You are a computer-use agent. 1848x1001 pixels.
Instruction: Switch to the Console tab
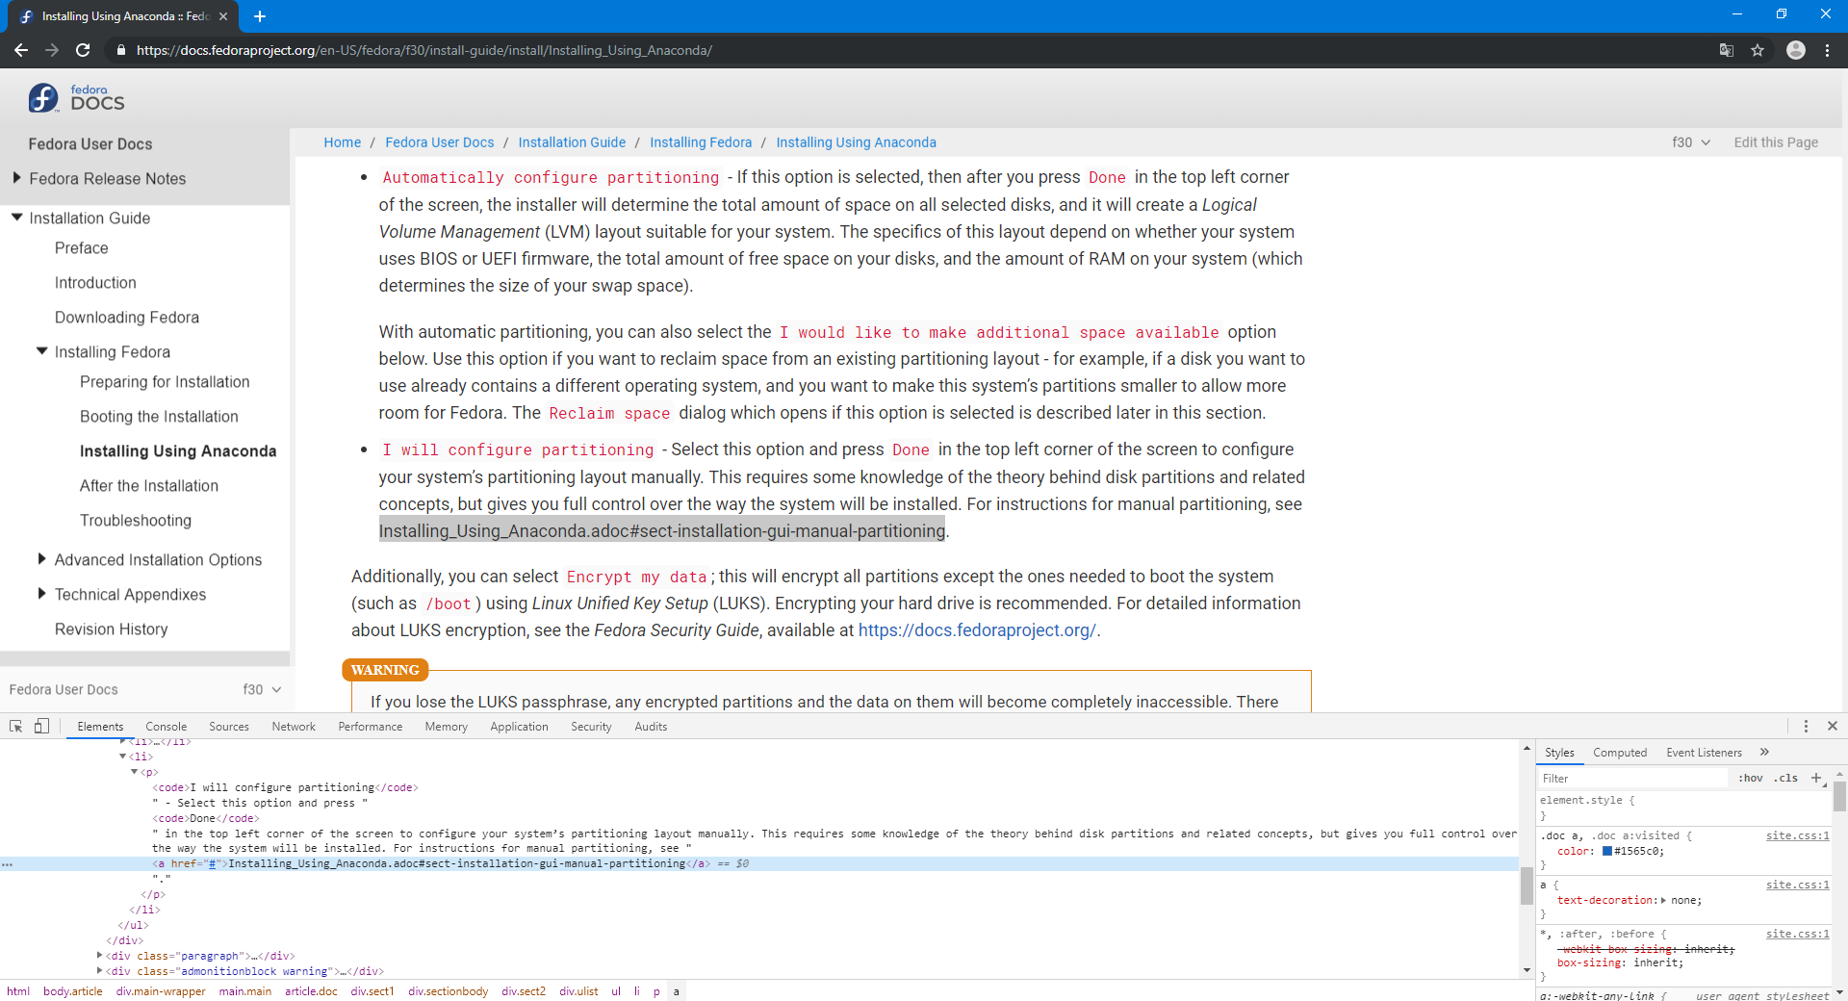pyautogui.click(x=167, y=727)
